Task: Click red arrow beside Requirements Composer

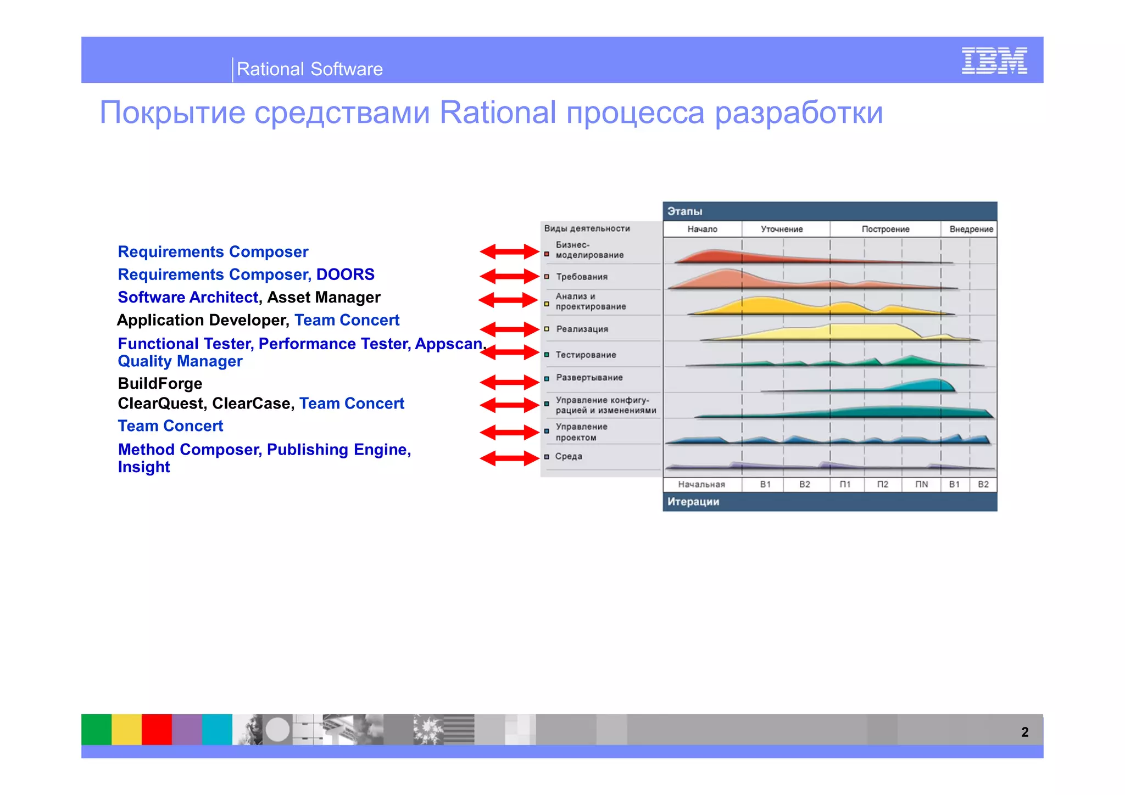Action: point(509,251)
